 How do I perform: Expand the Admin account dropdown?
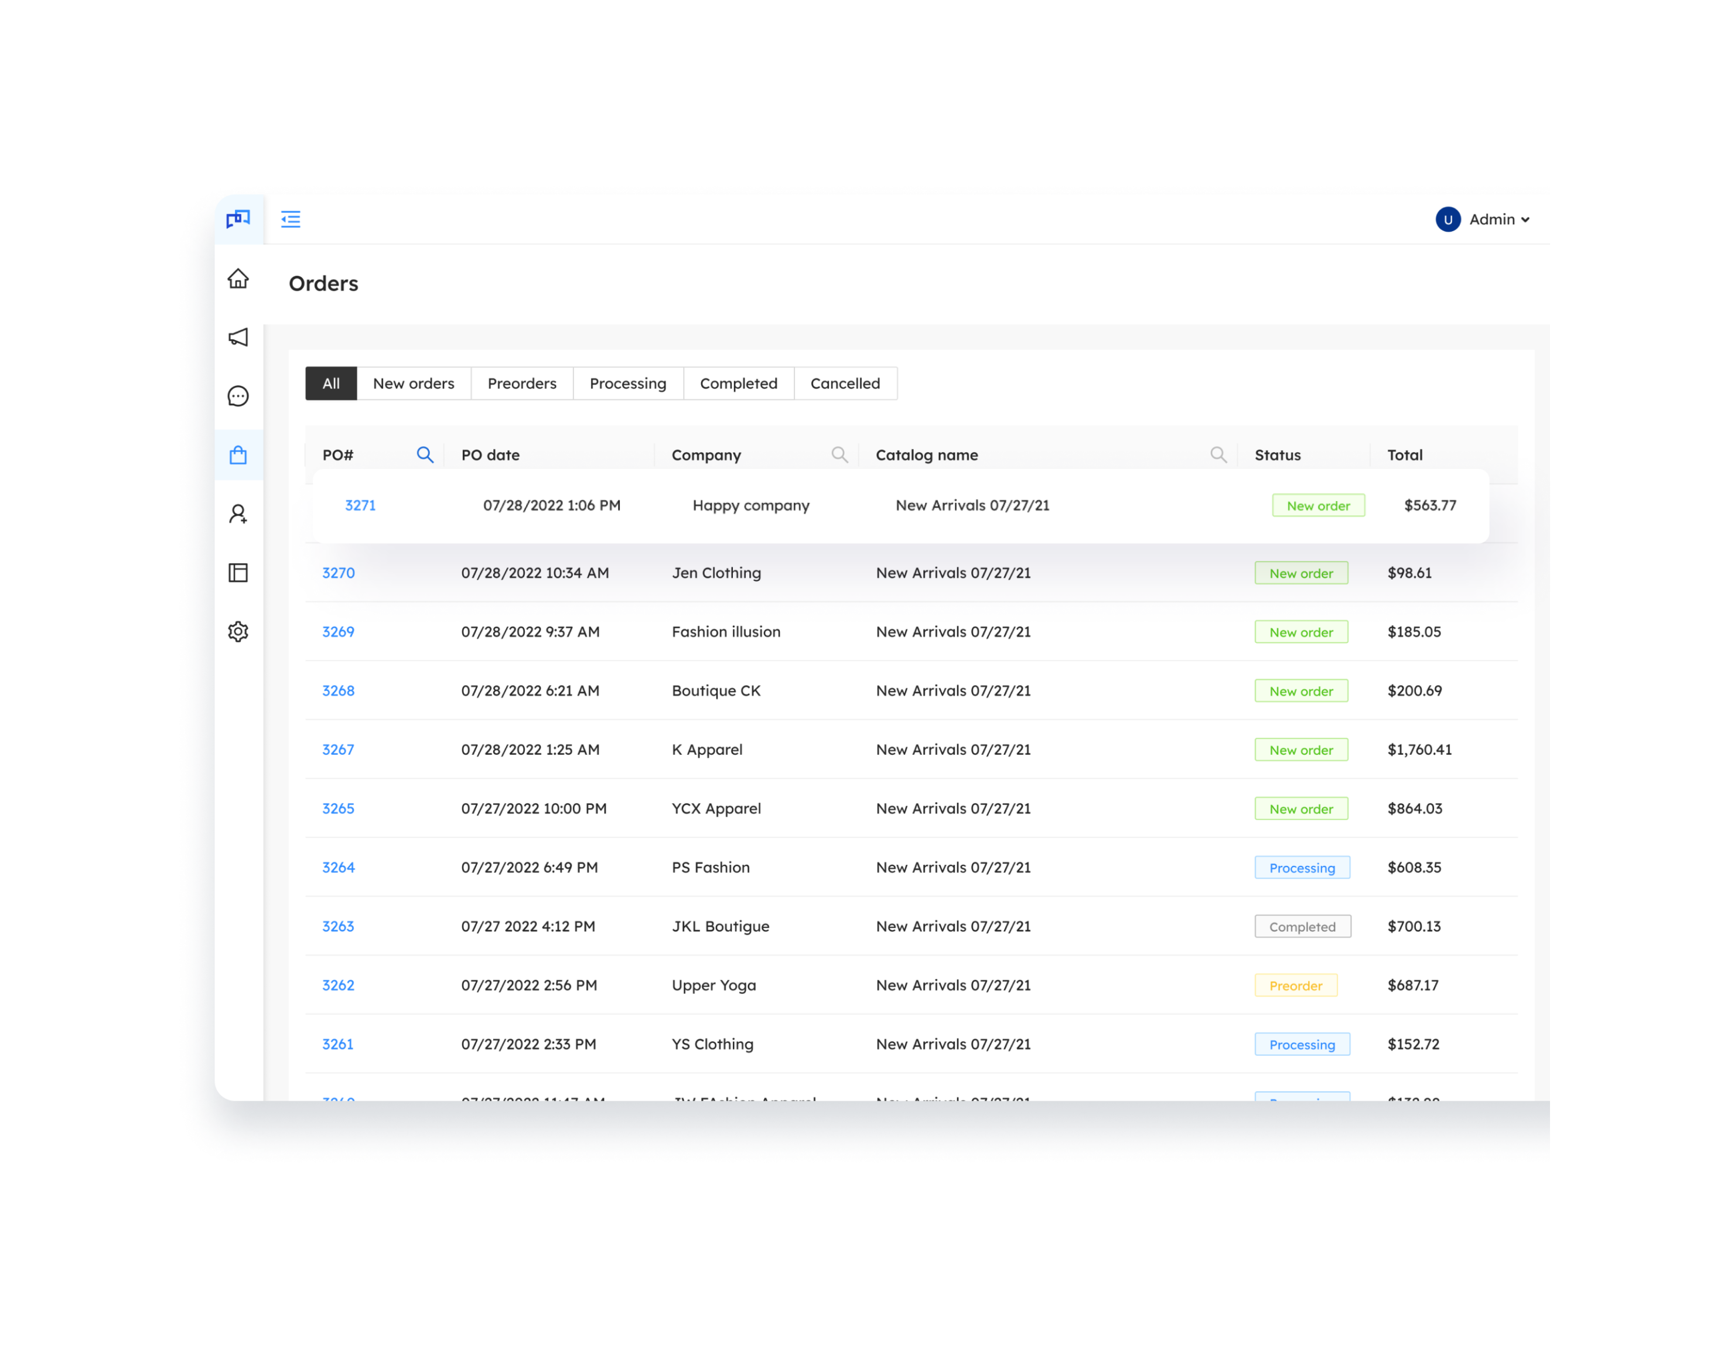point(1500,220)
